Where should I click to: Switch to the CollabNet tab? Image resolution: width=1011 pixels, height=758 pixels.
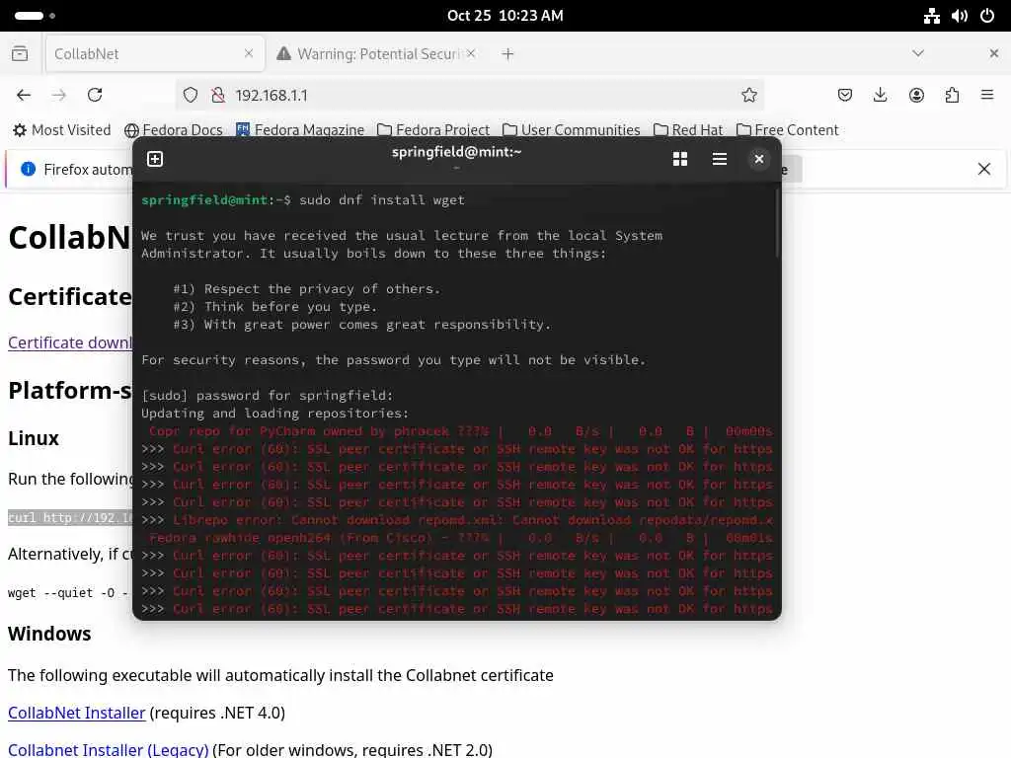tap(155, 53)
